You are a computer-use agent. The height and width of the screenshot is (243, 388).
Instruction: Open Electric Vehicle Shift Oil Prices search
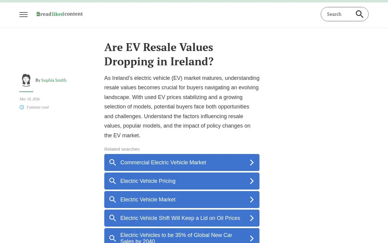[x=182, y=218]
